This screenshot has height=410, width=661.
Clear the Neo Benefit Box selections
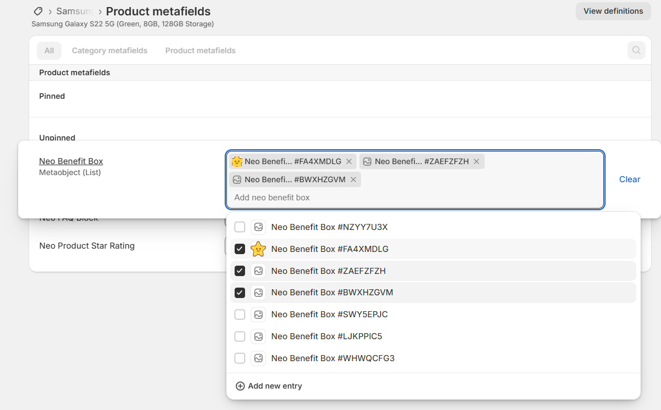630,179
